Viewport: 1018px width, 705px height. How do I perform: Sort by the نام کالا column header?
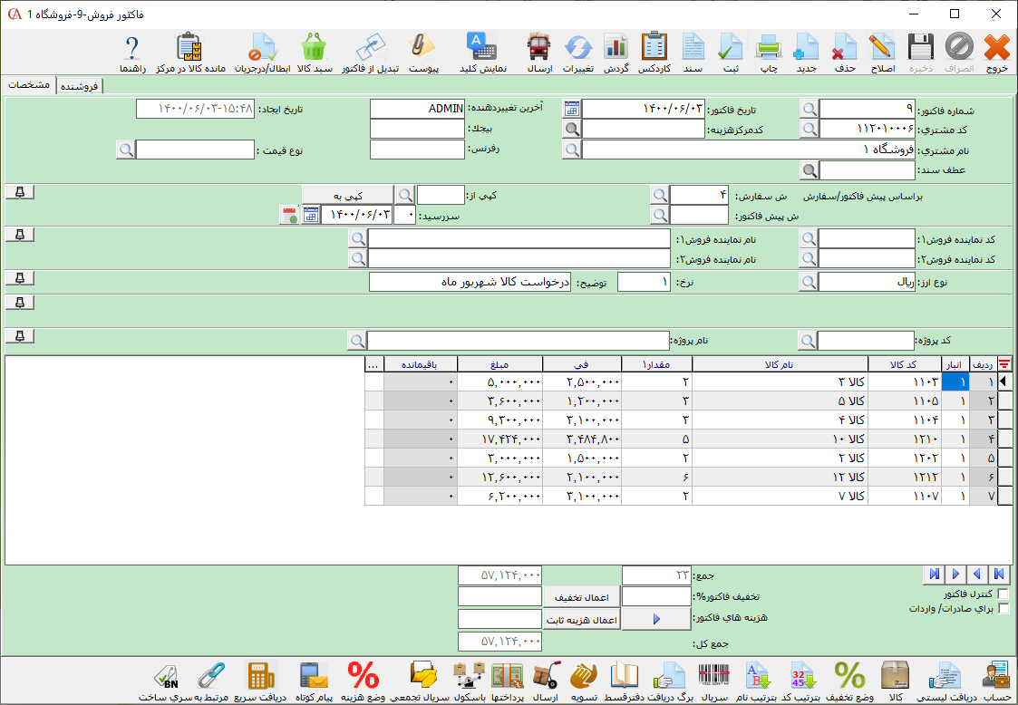click(x=780, y=363)
